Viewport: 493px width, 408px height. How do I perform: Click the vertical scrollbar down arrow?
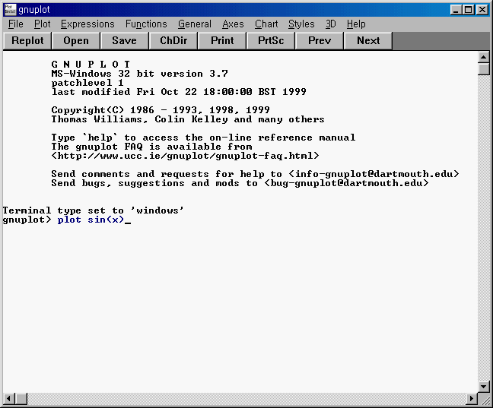click(x=483, y=386)
